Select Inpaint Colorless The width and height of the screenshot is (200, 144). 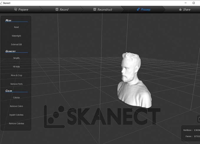pyautogui.click(x=16, y=115)
